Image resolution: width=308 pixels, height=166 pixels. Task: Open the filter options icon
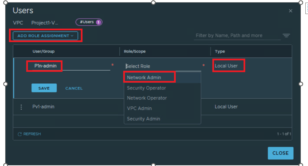pyautogui.click(x=286, y=36)
